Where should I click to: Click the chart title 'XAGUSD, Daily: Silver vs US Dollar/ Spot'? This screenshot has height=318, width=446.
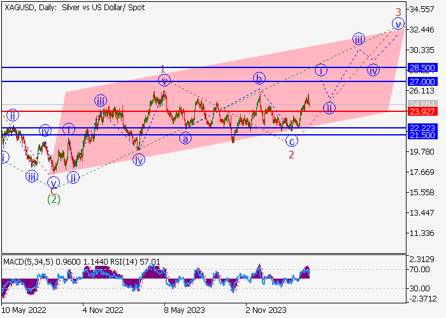[x=75, y=8]
